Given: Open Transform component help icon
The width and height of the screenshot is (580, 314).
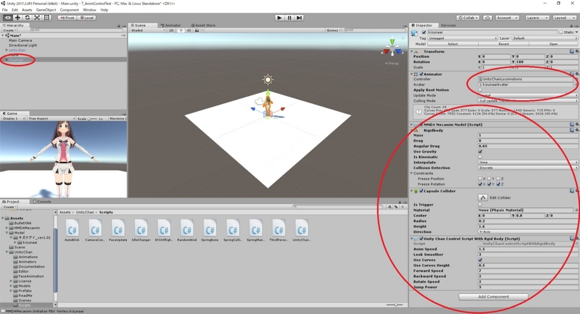Looking at the screenshot, I should pos(572,51).
